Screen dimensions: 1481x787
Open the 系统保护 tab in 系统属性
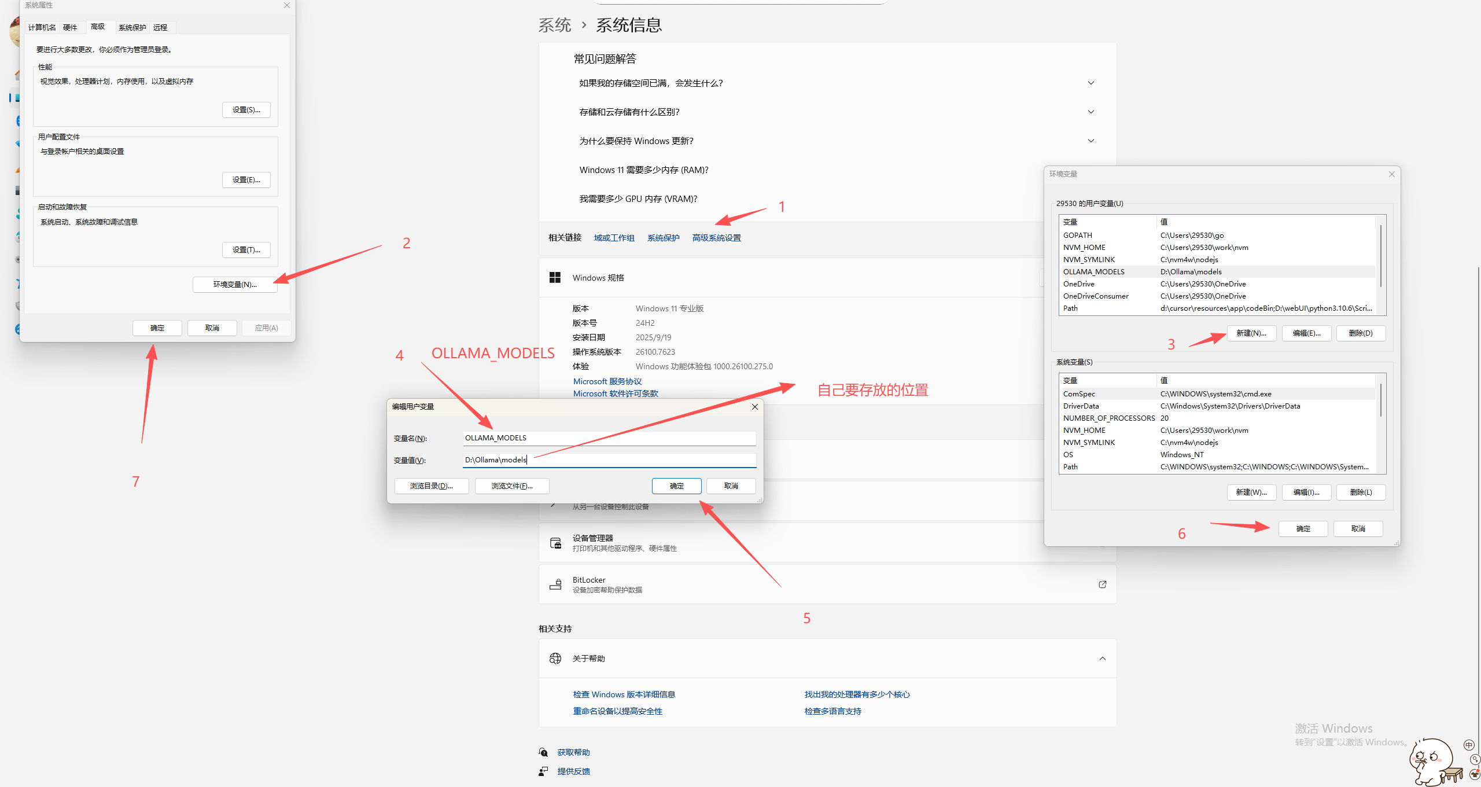132,28
